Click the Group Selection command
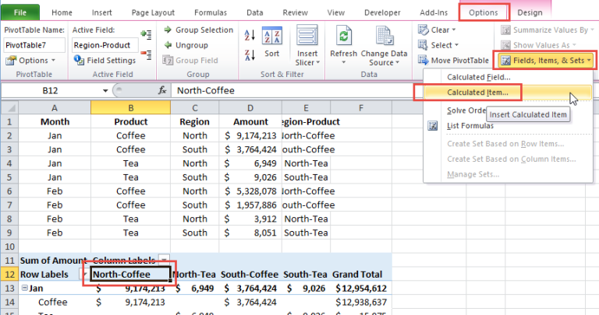Viewport: 599px width, 315px height. [198, 30]
